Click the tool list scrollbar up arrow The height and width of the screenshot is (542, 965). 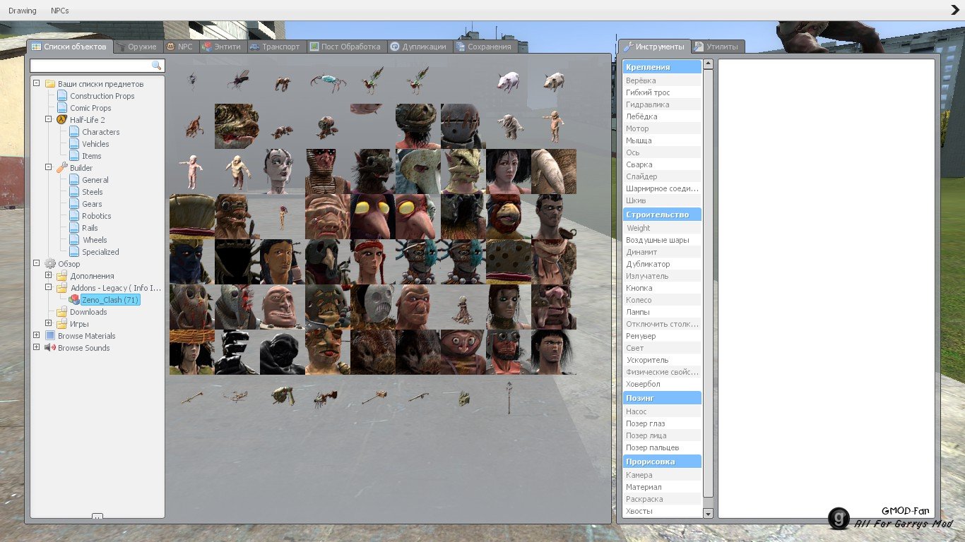(709, 64)
